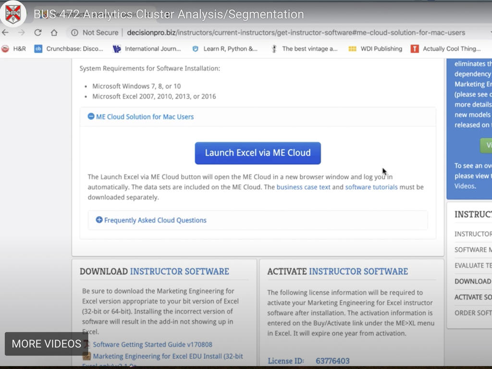Select the INSTRUCTOR sidebar menu item
492x369 pixels.
coord(473,234)
